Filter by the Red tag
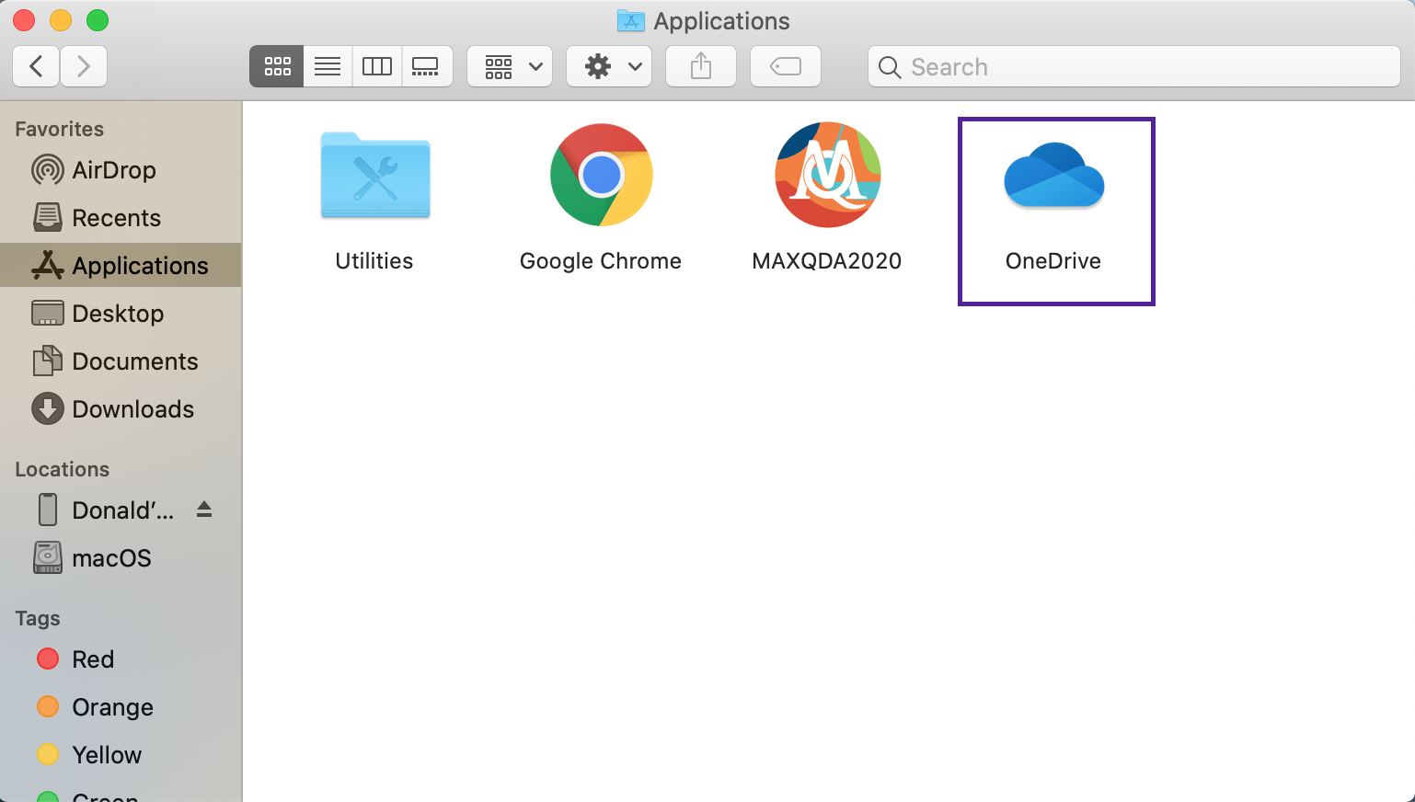 click(121, 659)
